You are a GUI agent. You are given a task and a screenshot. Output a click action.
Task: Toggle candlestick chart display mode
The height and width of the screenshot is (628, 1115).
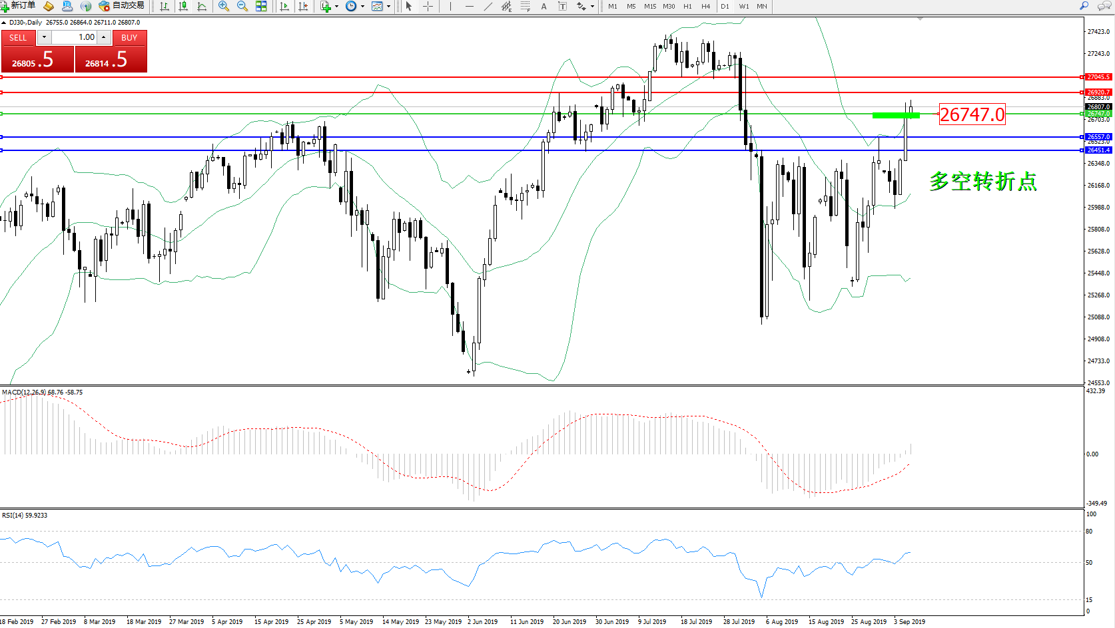pos(183,6)
